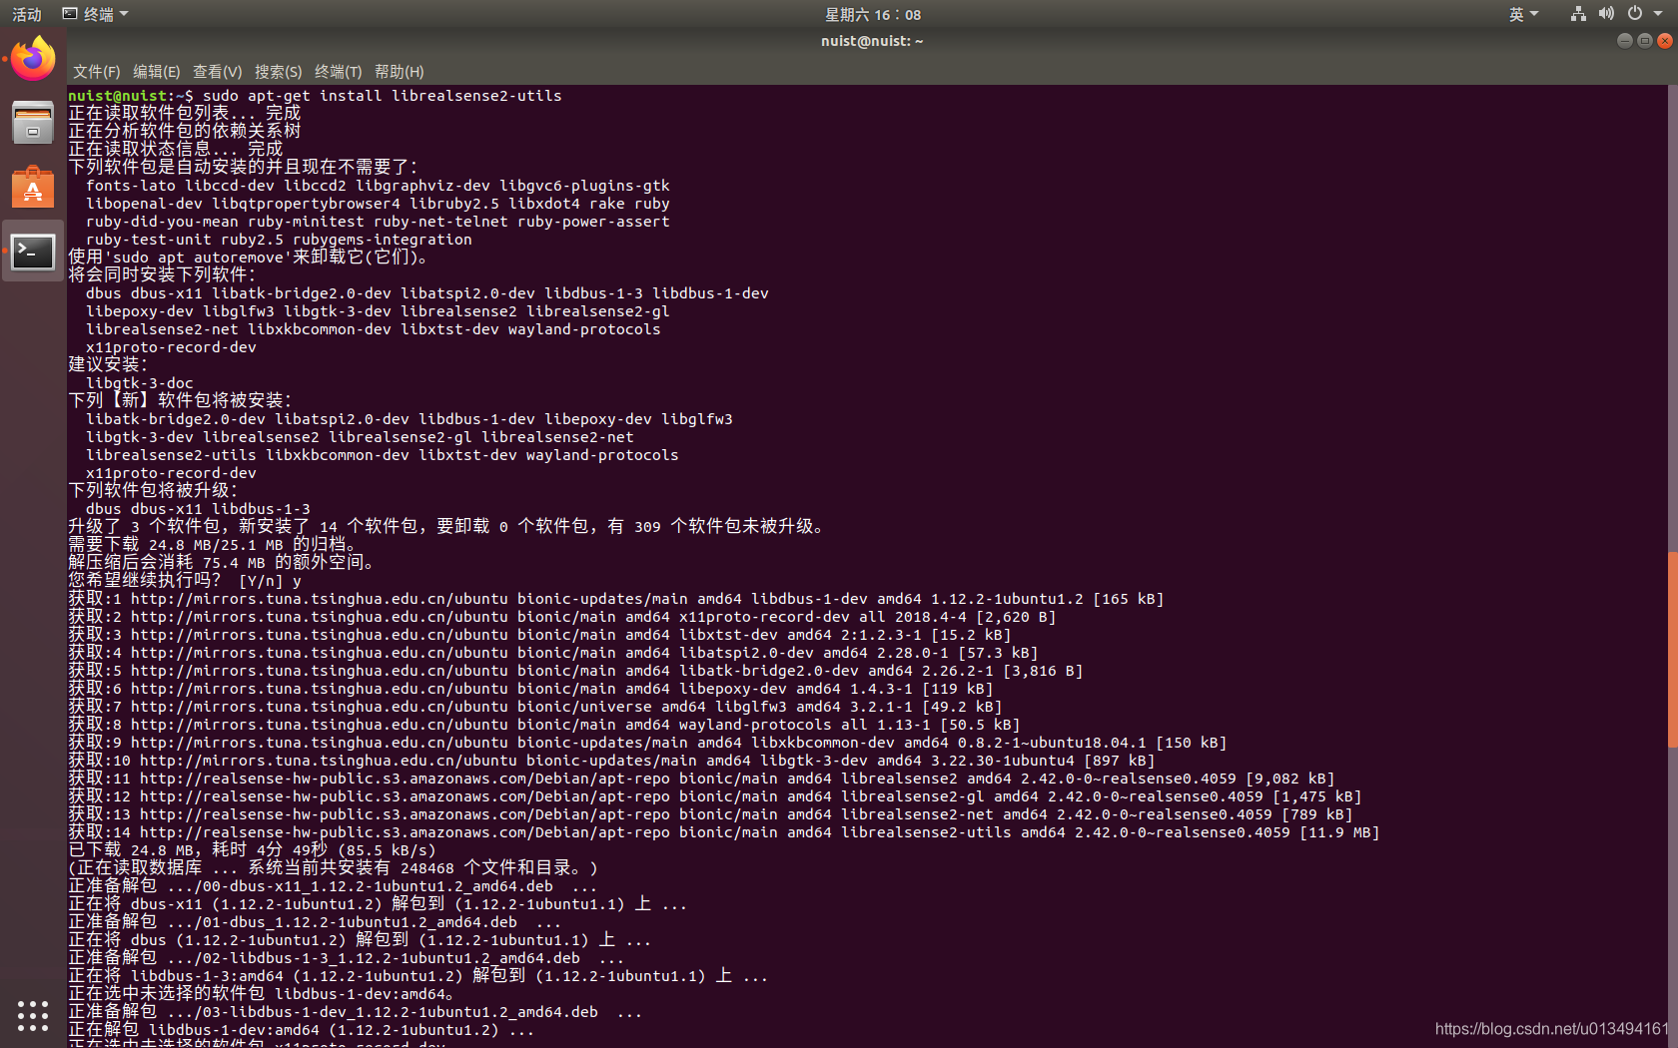Open the 活动 activities overview
The image size is (1678, 1048).
tap(27, 14)
